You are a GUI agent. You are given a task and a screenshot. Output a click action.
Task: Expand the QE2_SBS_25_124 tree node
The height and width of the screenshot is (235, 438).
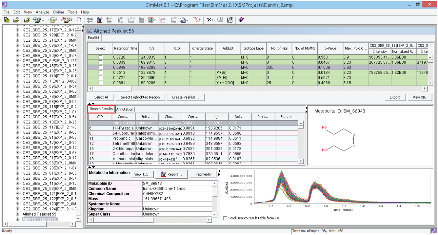(x=18, y=209)
